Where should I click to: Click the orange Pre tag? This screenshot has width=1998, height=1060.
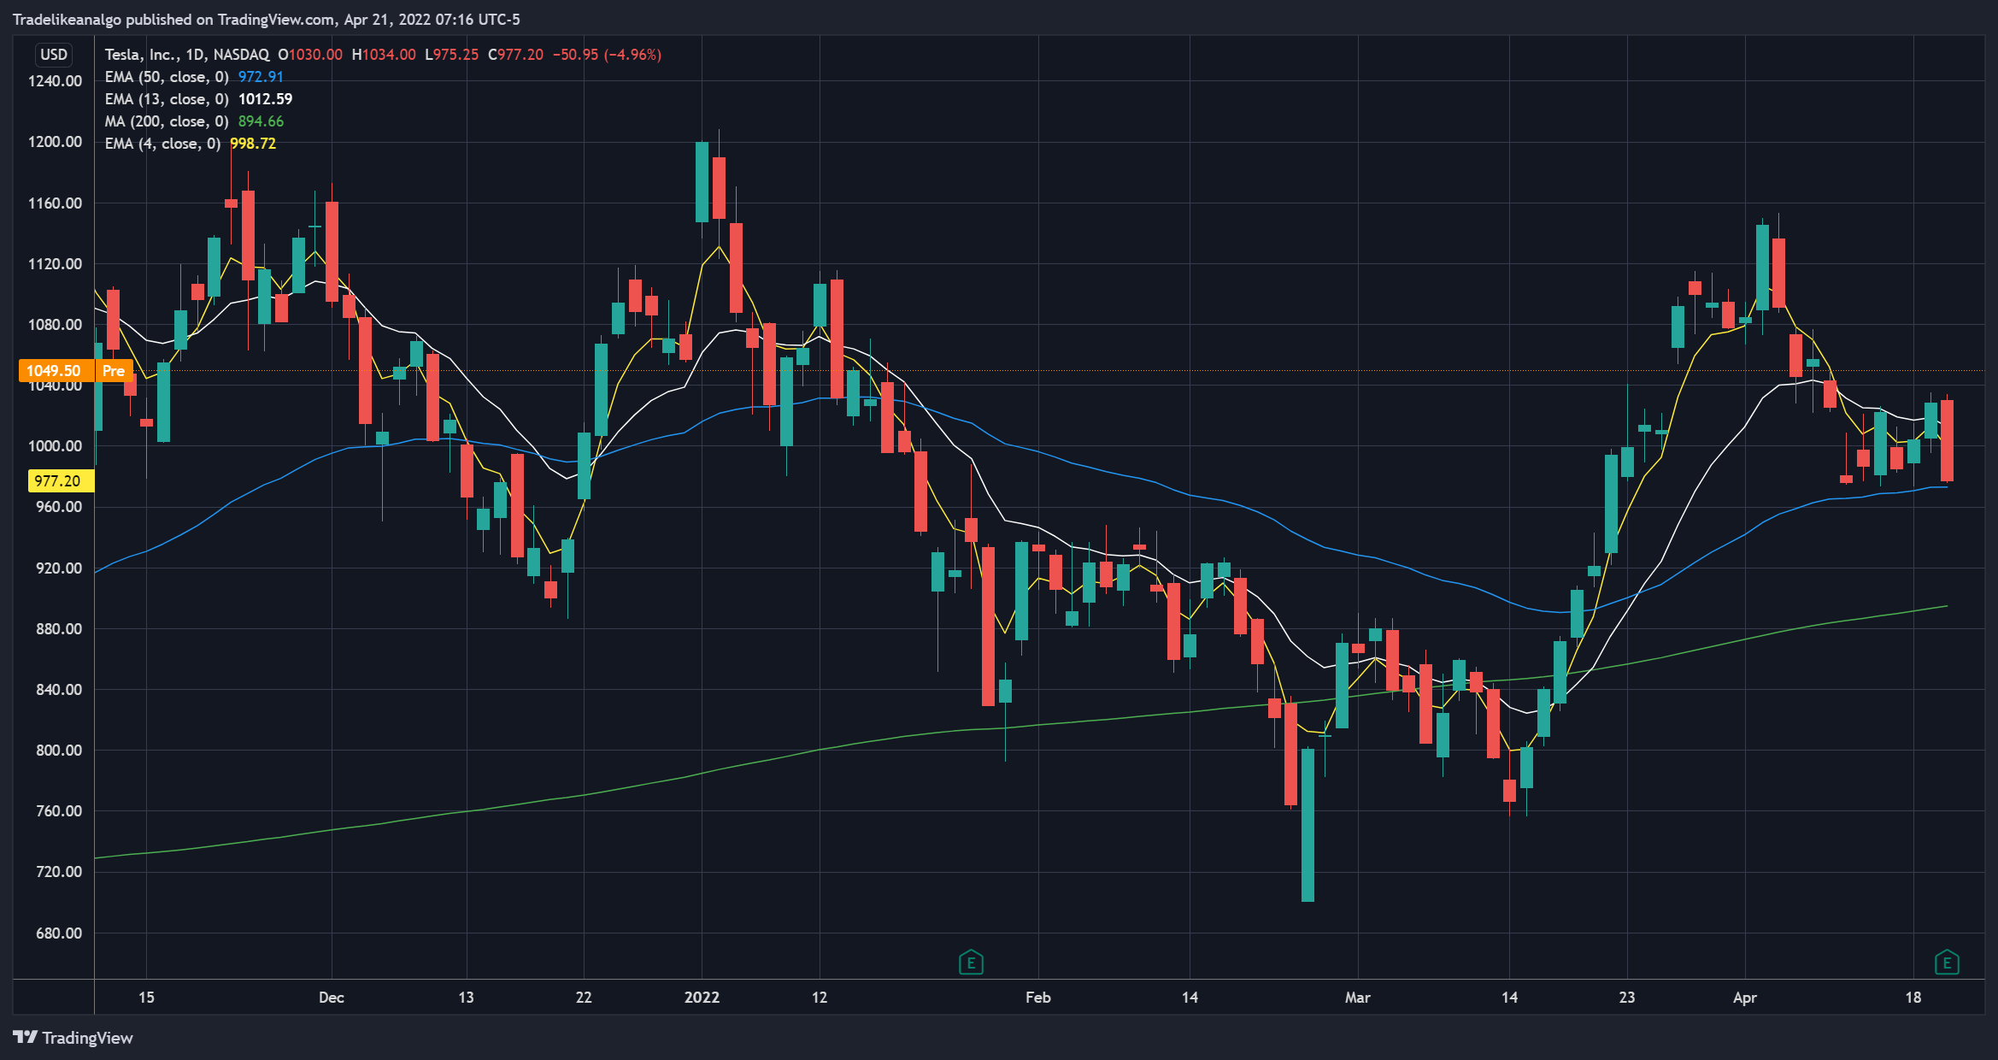point(113,370)
